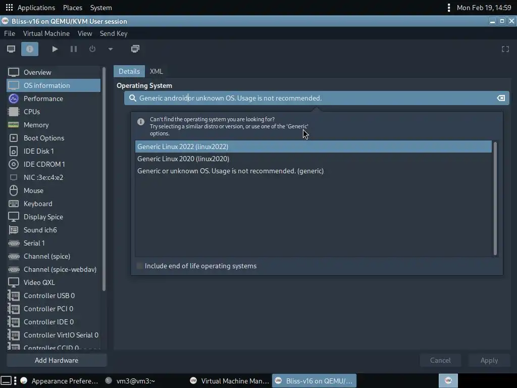Select IDE Disk 1 device
The width and height of the screenshot is (517, 388).
(x=54, y=151)
